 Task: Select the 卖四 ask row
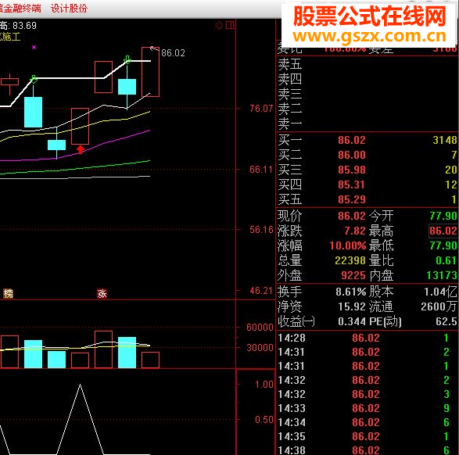click(367, 79)
